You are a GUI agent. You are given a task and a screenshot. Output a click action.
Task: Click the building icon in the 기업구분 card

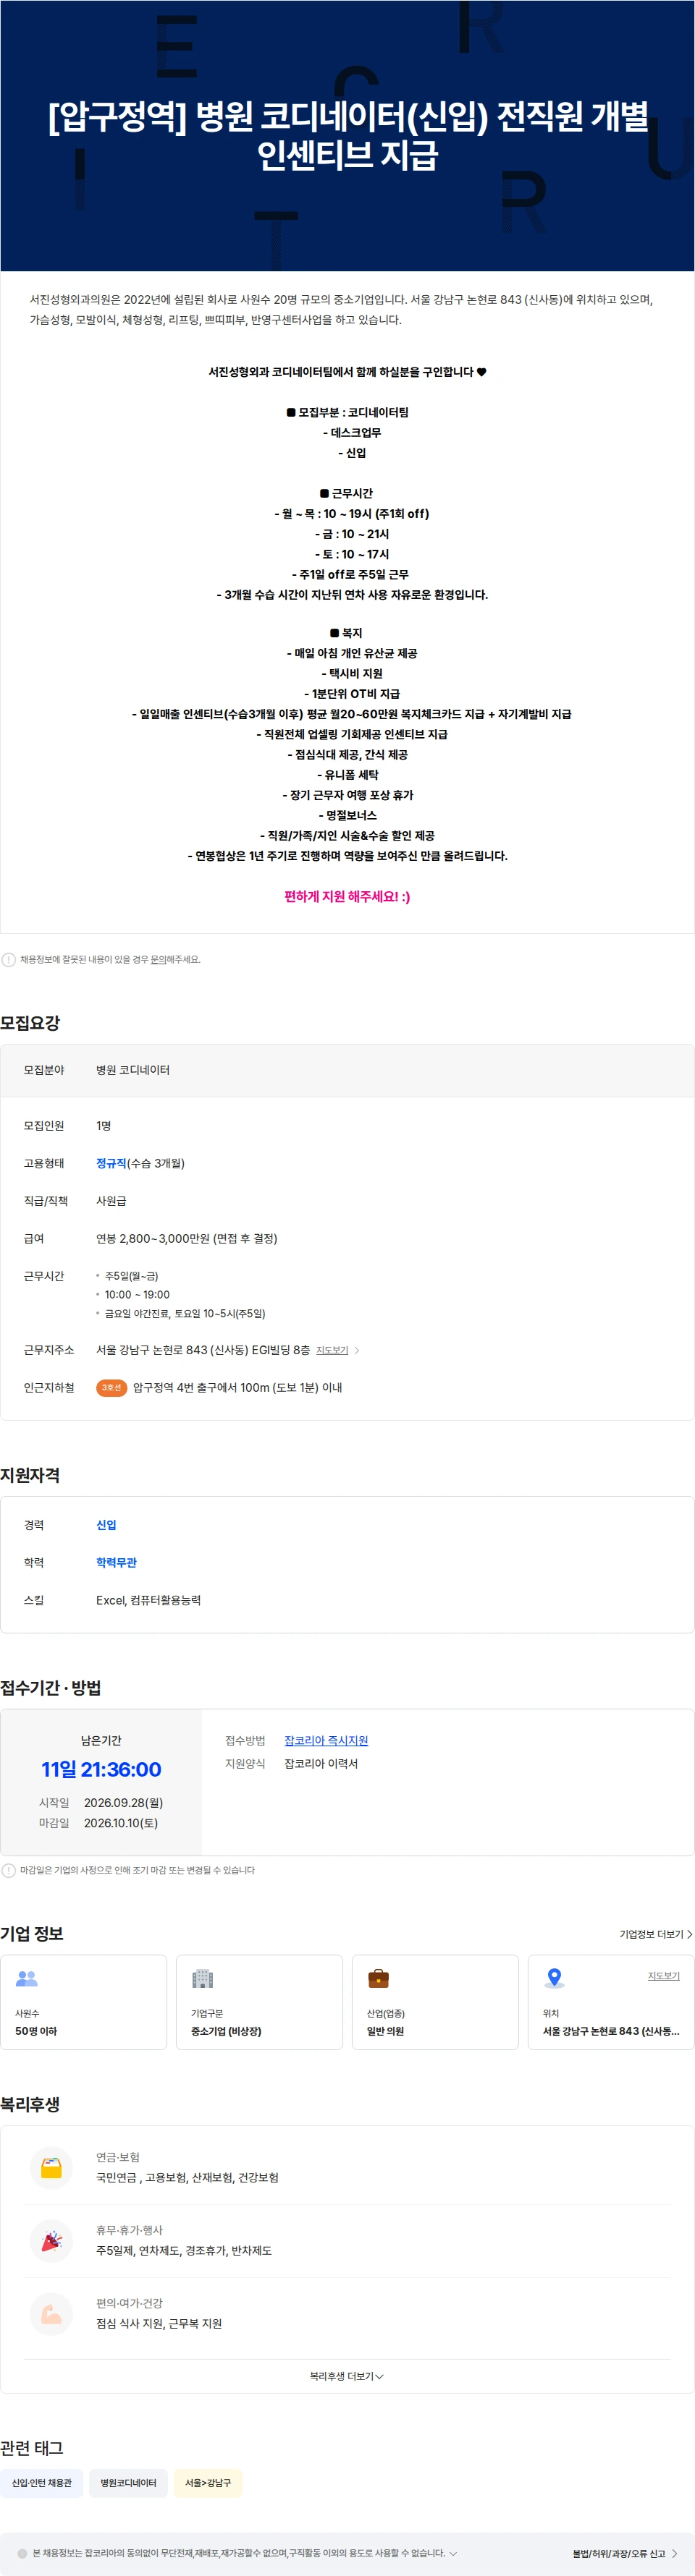tap(202, 1978)
